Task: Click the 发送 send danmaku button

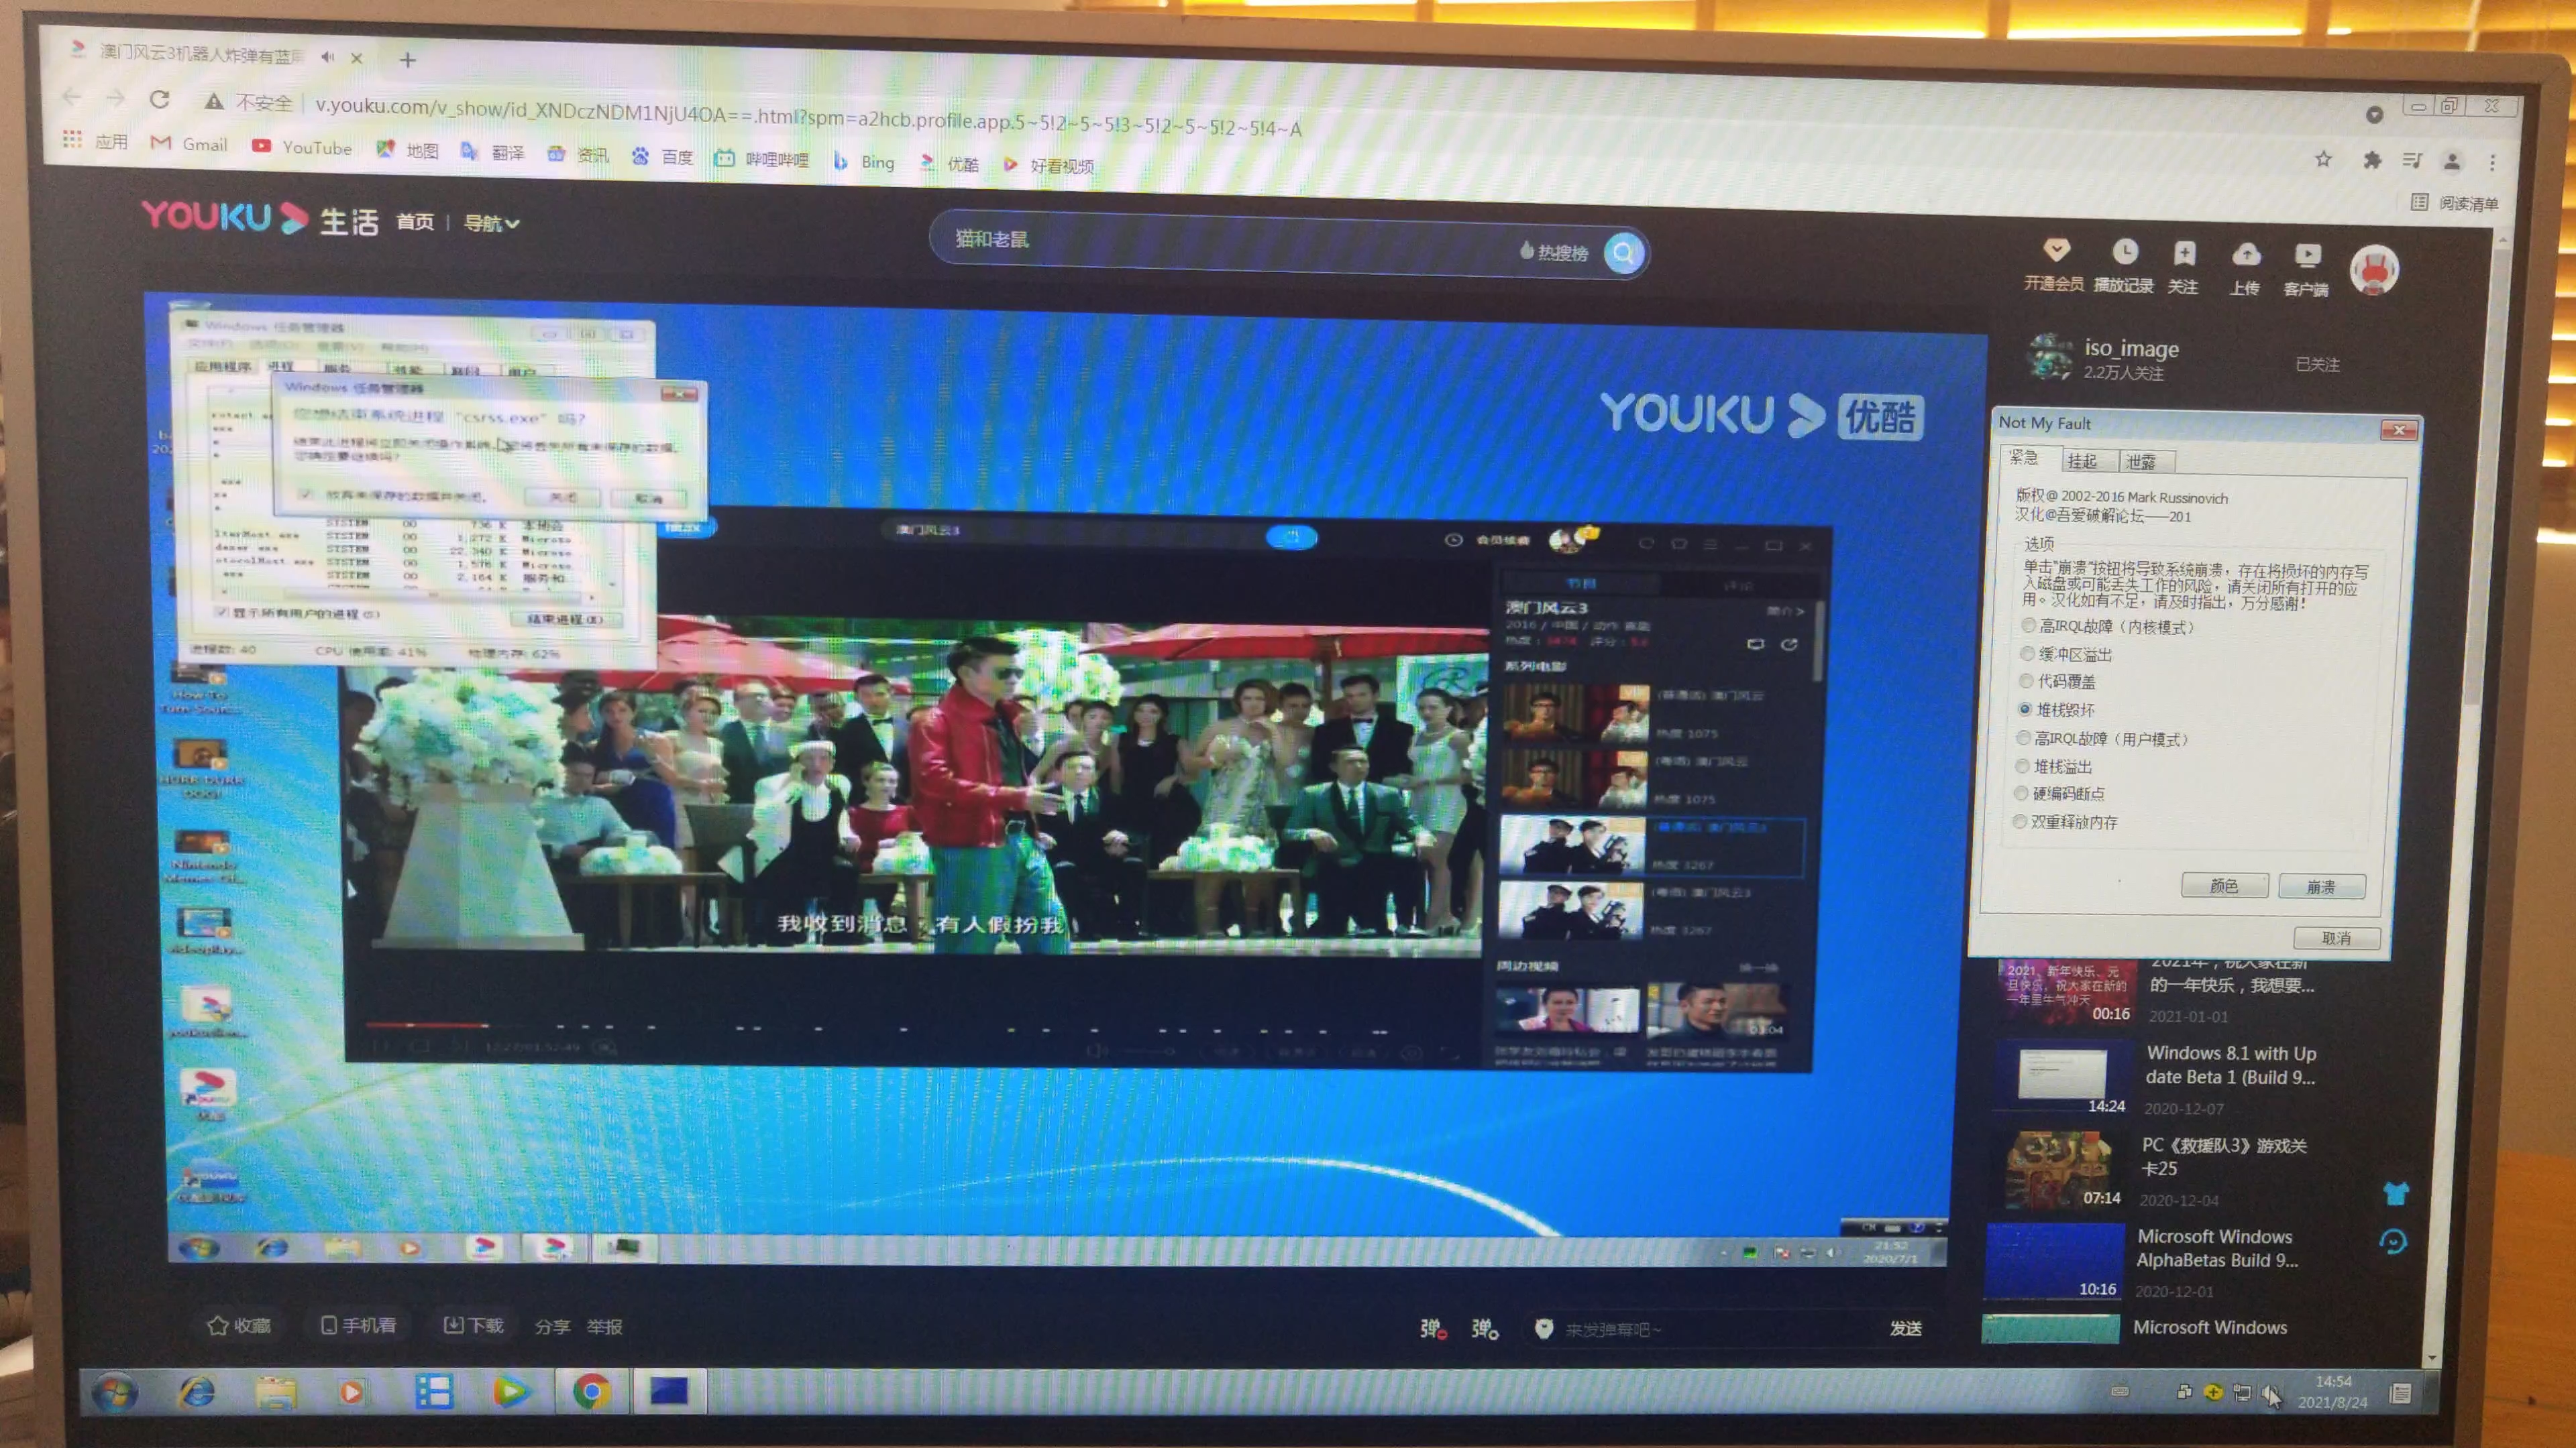Action: click(1905, 1328)
